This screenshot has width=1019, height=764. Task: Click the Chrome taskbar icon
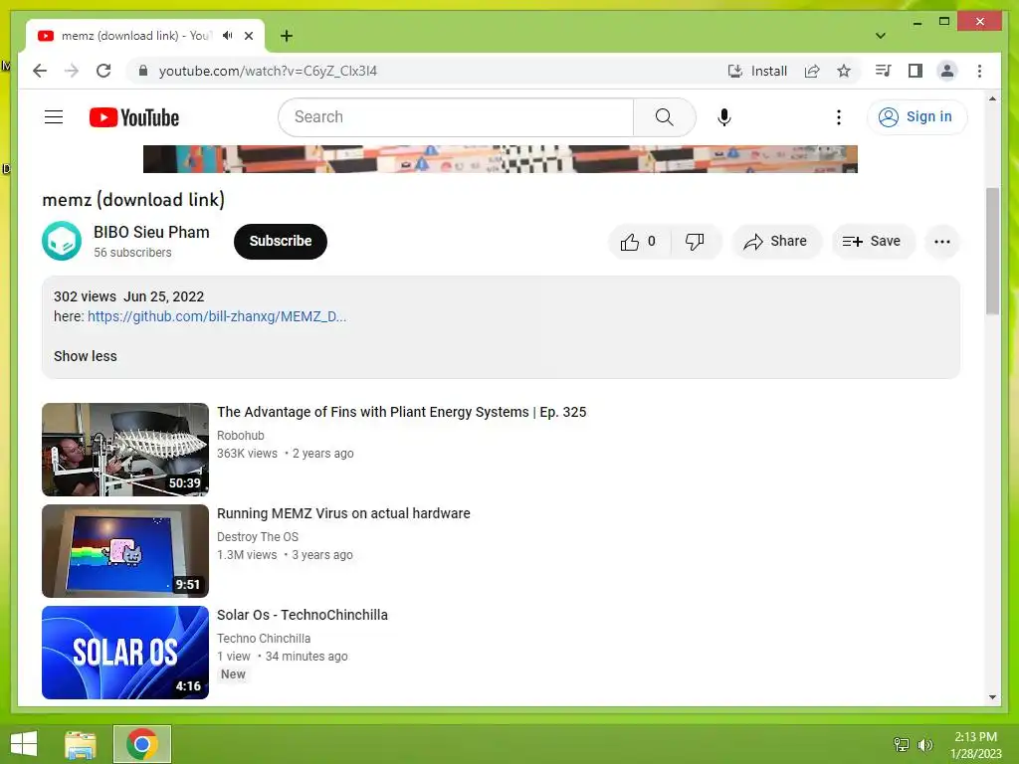click(142, 744)
